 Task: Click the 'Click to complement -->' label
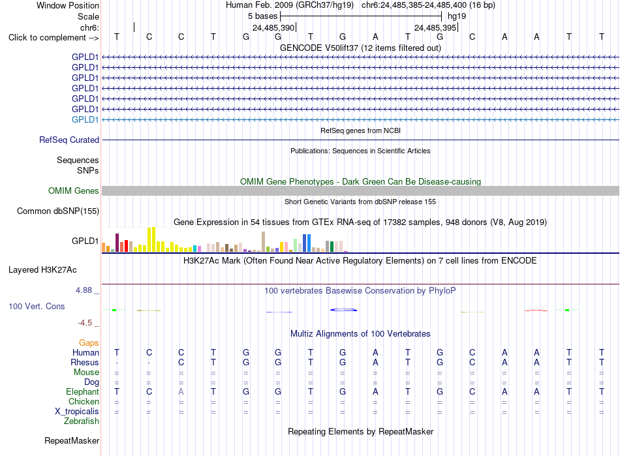(54, 38)
